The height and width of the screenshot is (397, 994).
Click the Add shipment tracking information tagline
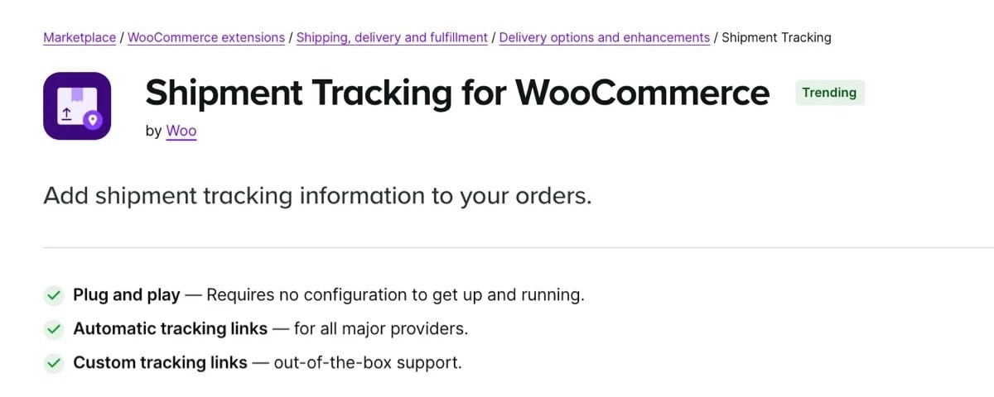(x=317, y=196)
